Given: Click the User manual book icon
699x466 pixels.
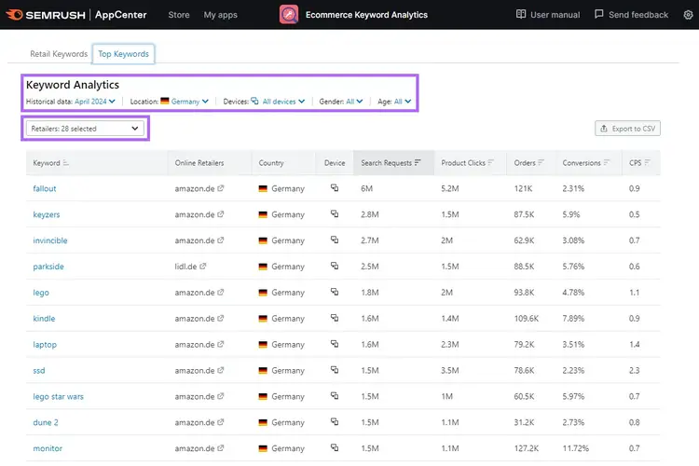Looking at the screenshot, I should [x=521, y=14].
